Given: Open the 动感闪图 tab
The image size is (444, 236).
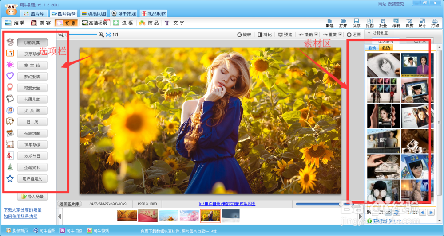Looking at the screenshot, I should point(94,14).
